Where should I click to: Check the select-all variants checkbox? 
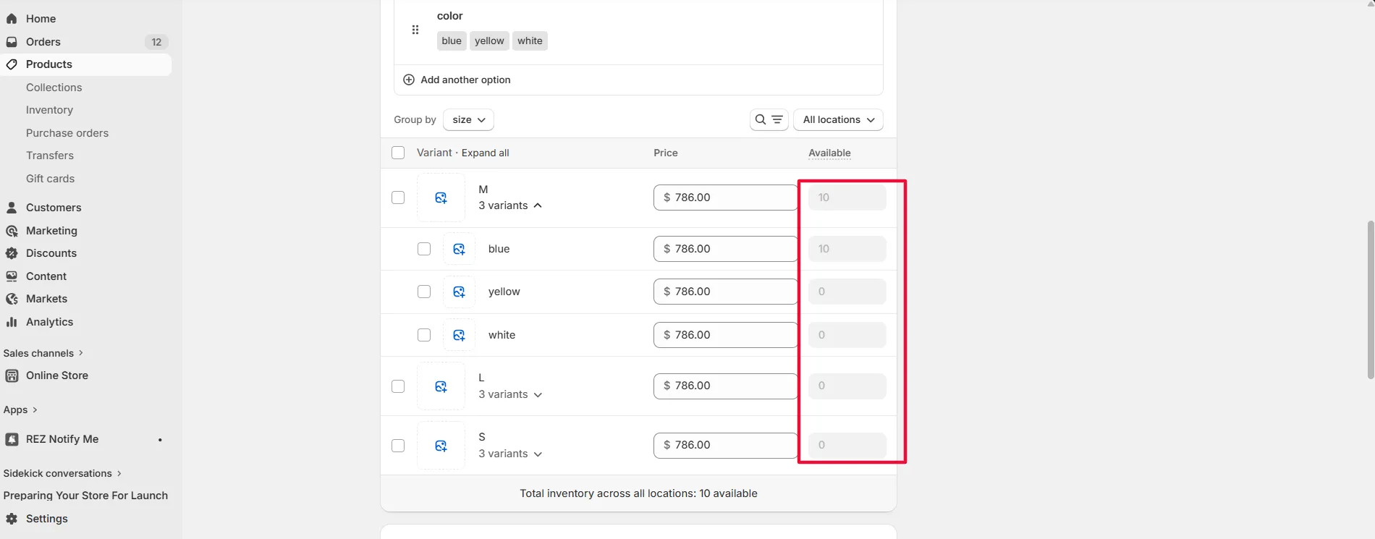point(398,153)
